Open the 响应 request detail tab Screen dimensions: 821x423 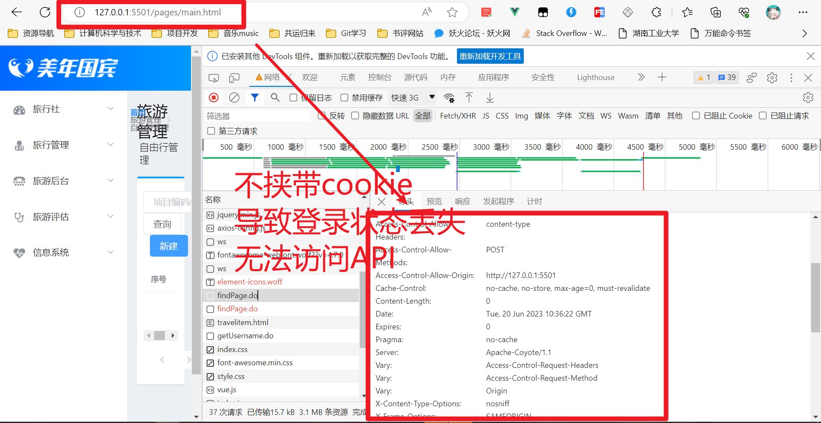click(x=463, y=201)
